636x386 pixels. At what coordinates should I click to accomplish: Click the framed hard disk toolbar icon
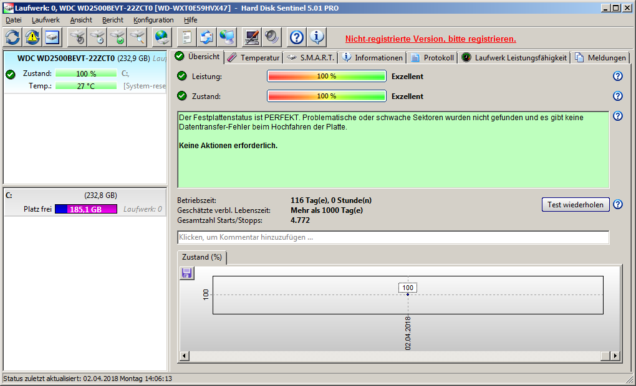coord(52,37)
